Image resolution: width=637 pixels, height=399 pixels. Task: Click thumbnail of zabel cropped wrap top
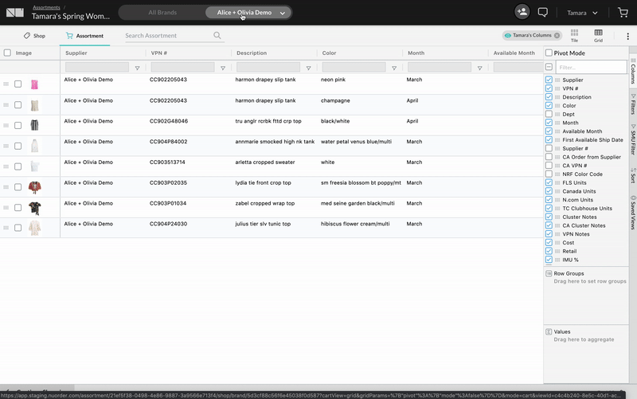click(x=34, y=208)
